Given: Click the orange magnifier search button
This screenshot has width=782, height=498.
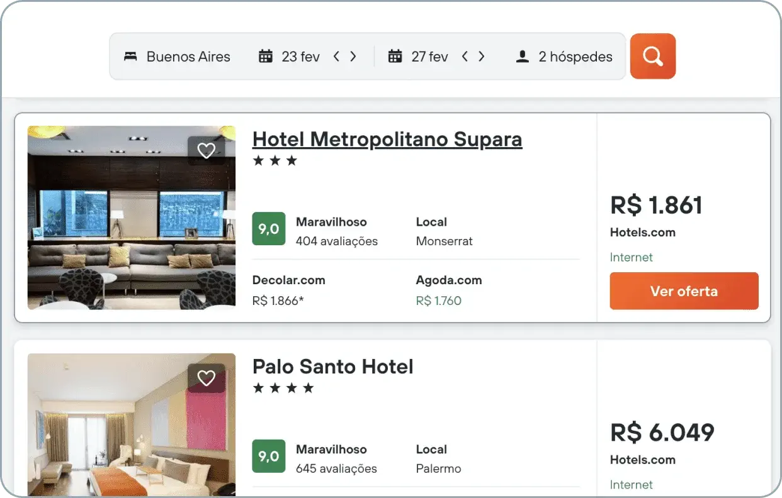Looking at the screenshot, I should click(653, 56).
